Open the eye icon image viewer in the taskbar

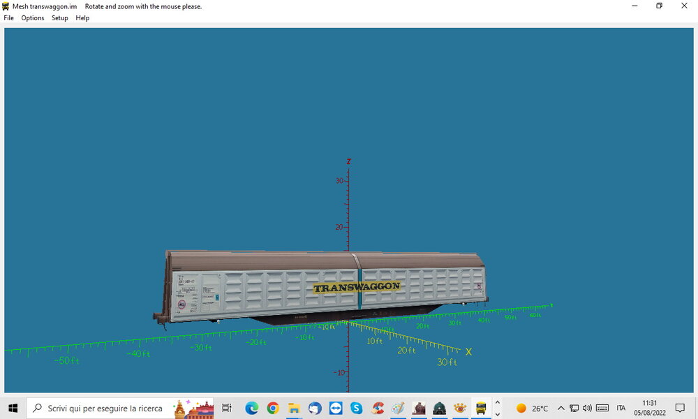(x=460, y=408)
